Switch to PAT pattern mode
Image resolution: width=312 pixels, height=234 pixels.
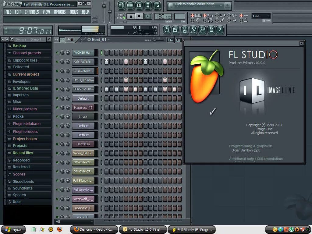tap(124, 15)
